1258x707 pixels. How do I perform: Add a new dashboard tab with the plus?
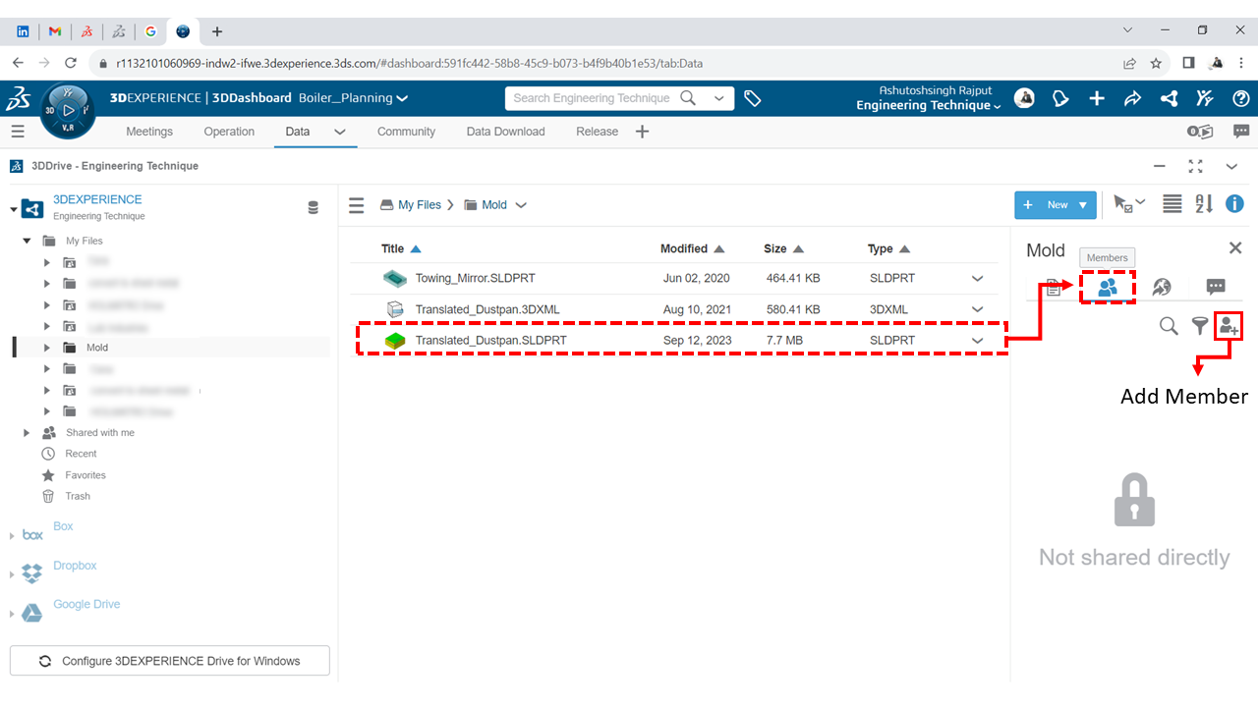point(642,131)
